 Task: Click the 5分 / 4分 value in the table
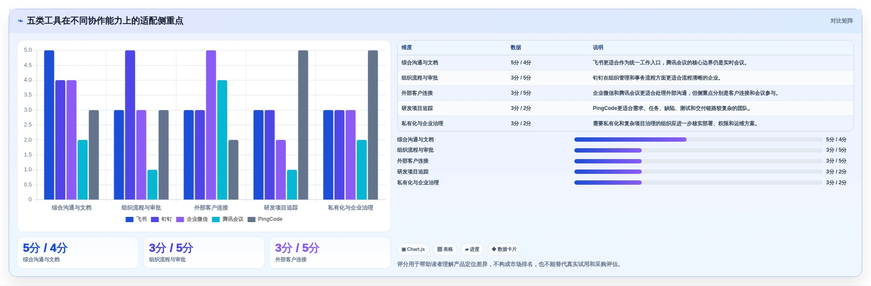coord(521,63)
